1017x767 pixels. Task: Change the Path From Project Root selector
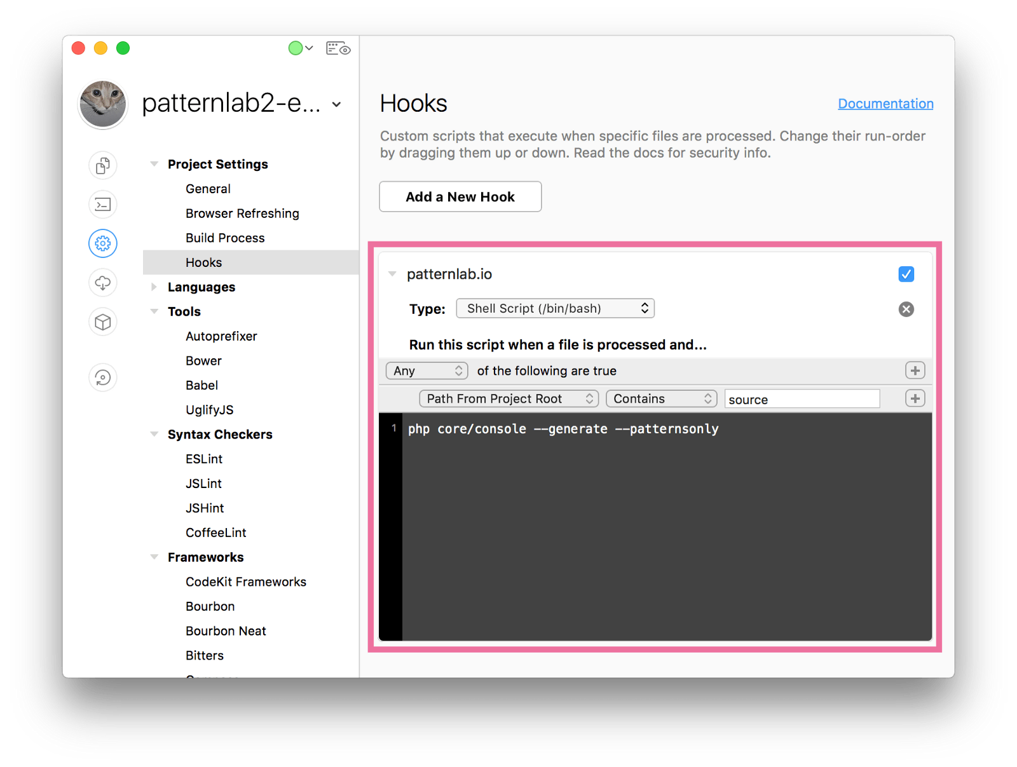[x=508, y=398]
